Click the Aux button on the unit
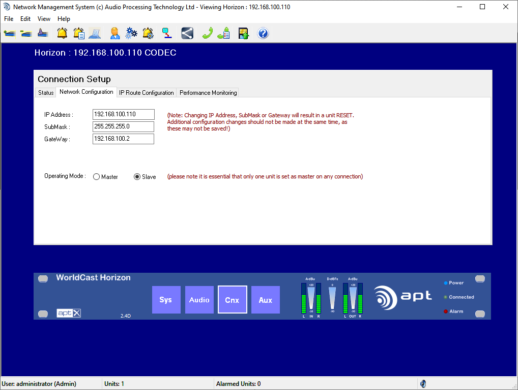518x390 pixels. click(x=266, y=300)
